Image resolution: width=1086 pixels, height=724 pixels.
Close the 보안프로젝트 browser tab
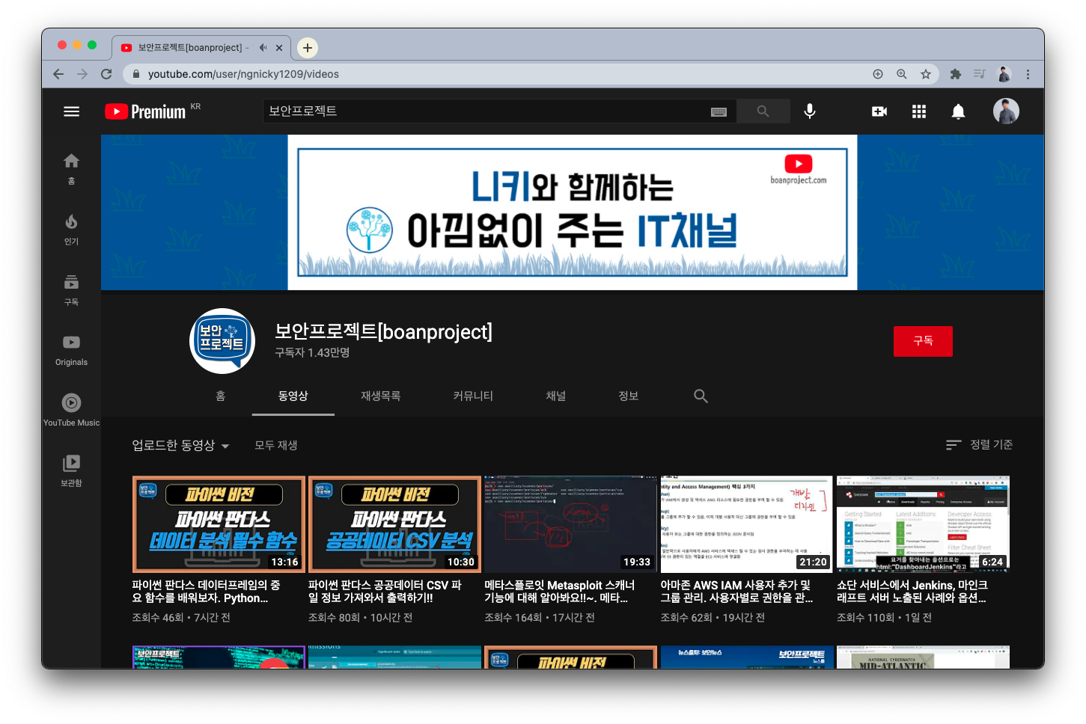279,48
